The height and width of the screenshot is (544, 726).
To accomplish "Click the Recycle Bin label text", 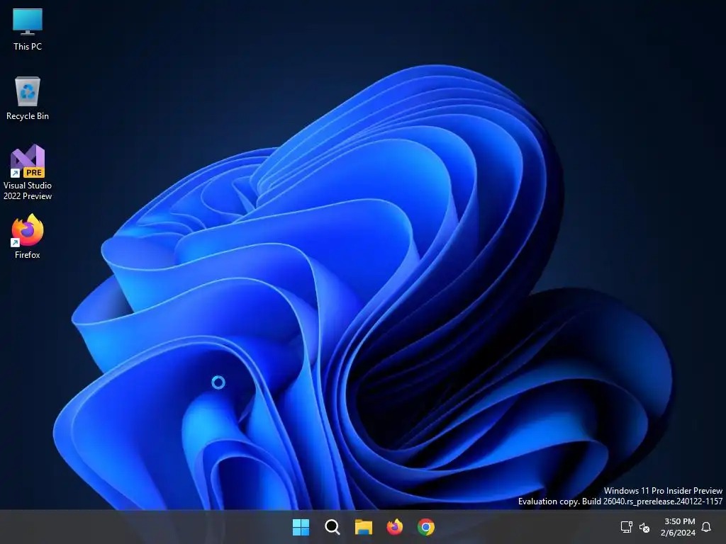I will point(28,116).
